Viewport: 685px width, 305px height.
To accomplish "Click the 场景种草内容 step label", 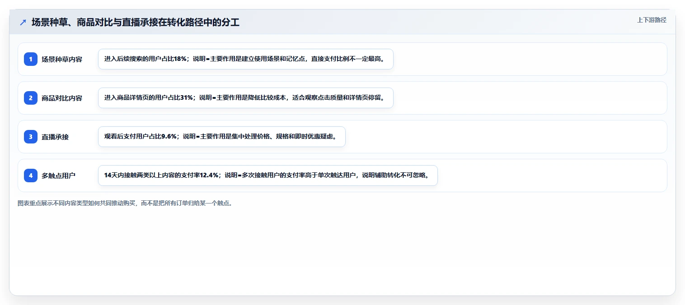I will click(x=62, y=59).
